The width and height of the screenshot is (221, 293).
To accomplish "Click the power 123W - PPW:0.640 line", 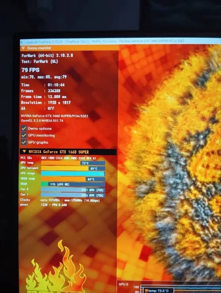I will (43, 205).
